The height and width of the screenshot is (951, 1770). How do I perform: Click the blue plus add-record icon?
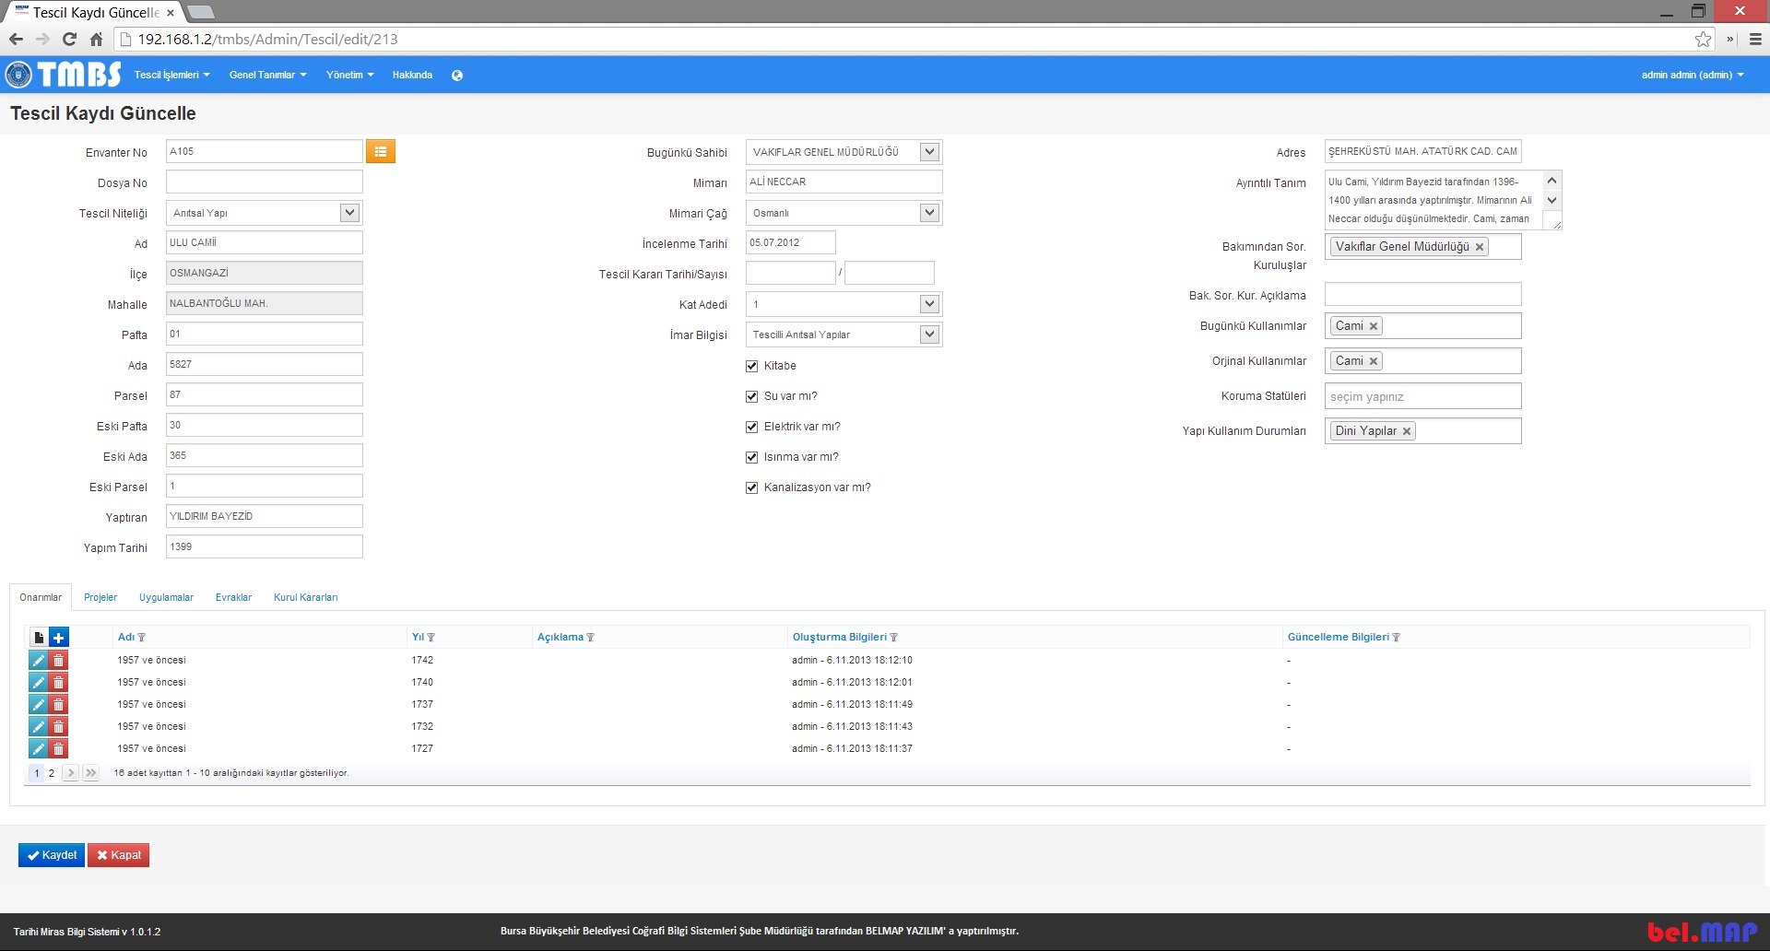[58, 638]
